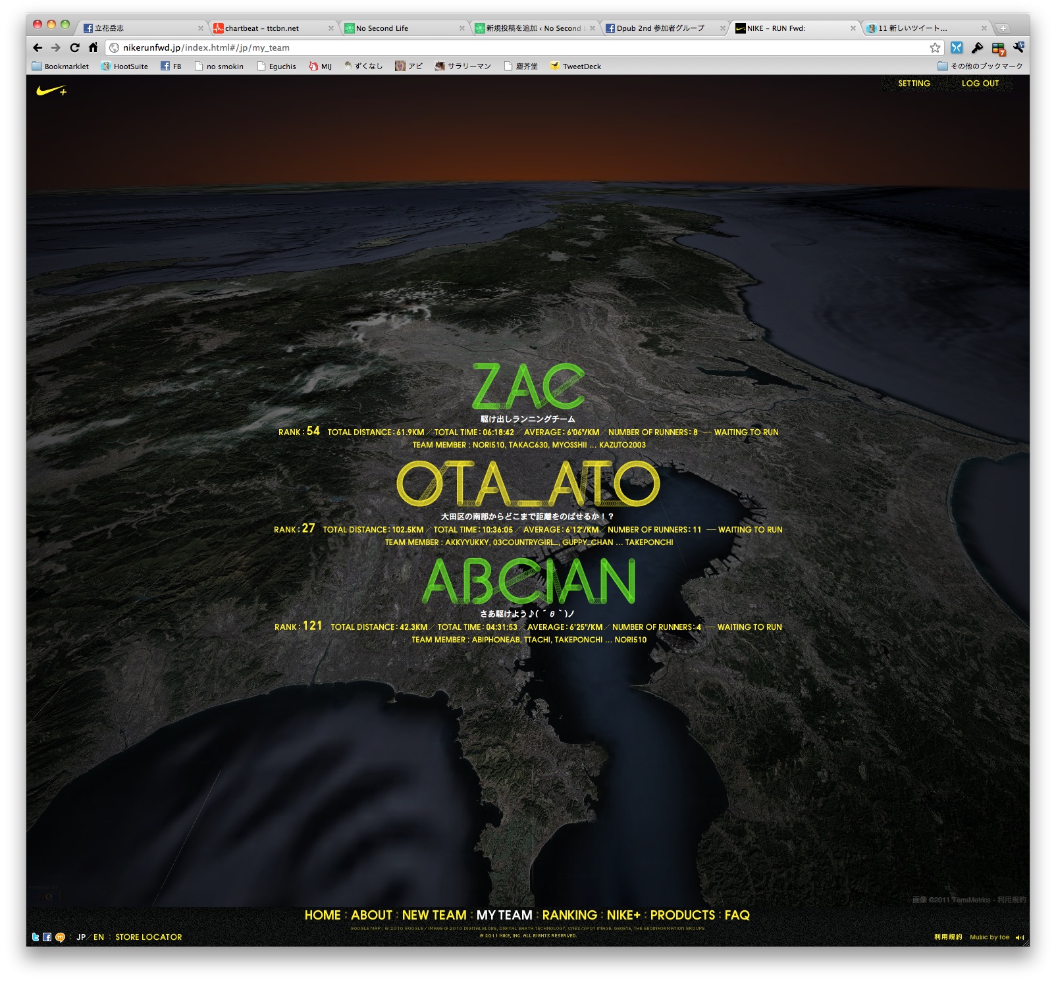Open the Chrome wrench menu
Screen dimensions: 1056x986
1018,47
